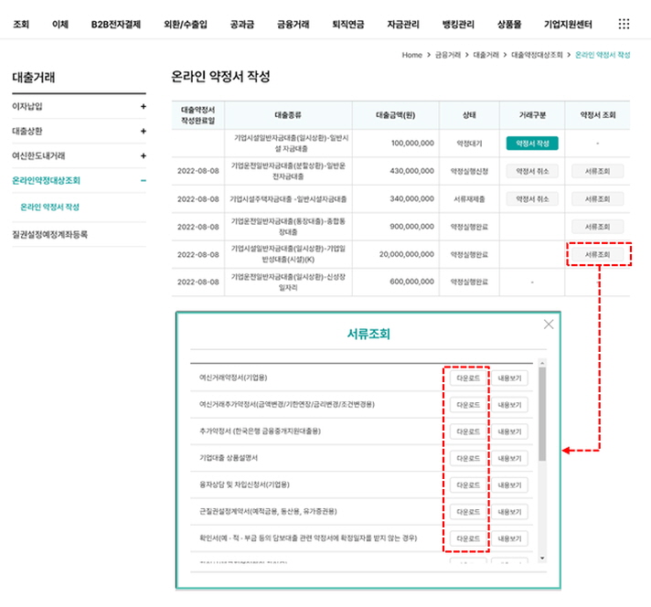
Task: Click the 대출거래 breadcrumb link
Action: 483,55
